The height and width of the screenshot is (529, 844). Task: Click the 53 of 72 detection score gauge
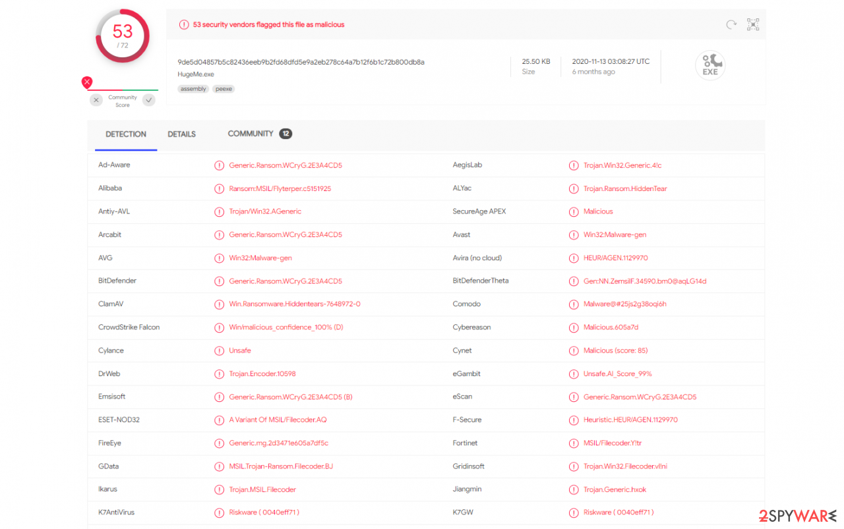(123, 36)
